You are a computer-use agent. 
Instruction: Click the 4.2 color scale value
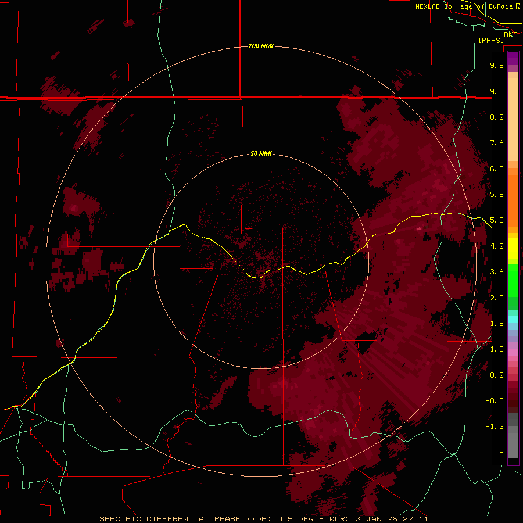click(x=497, y=246)
